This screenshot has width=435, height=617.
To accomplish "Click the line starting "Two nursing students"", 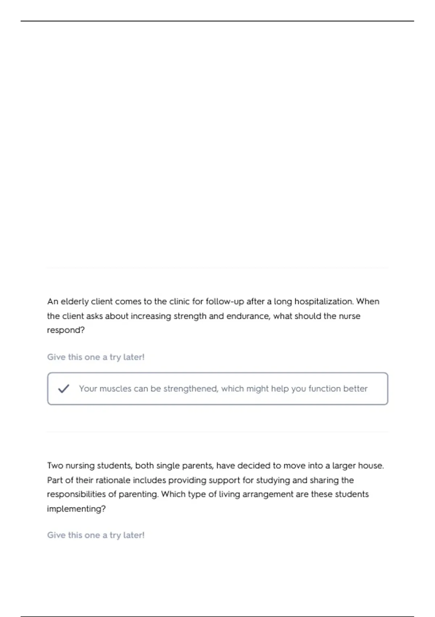I will (x=215, y=466).
